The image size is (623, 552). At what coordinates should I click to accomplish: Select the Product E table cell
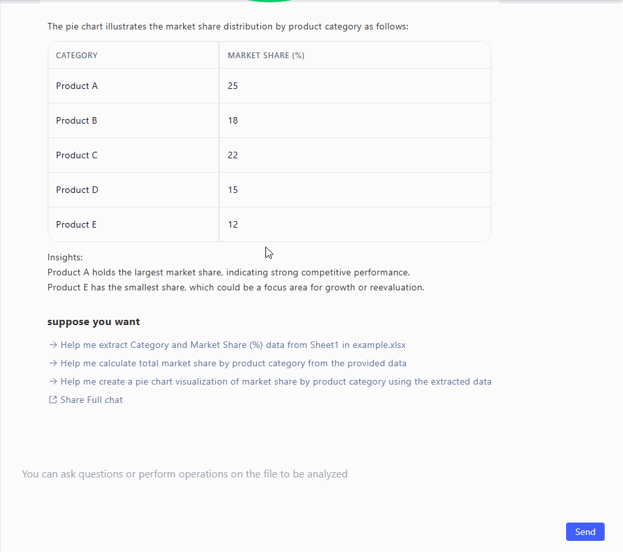point(76,224)
